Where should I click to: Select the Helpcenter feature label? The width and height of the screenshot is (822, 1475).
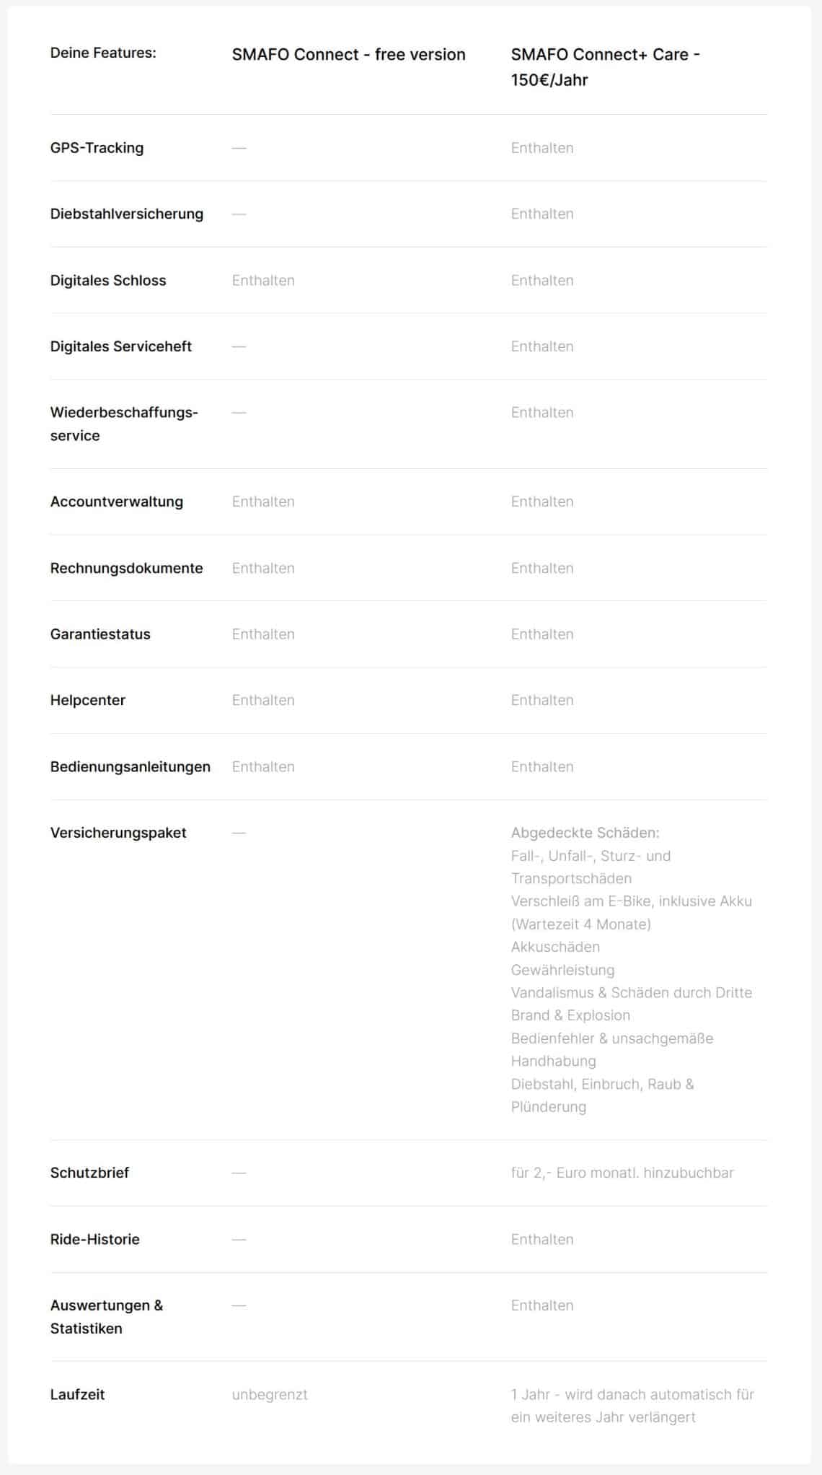coord(88,700)
